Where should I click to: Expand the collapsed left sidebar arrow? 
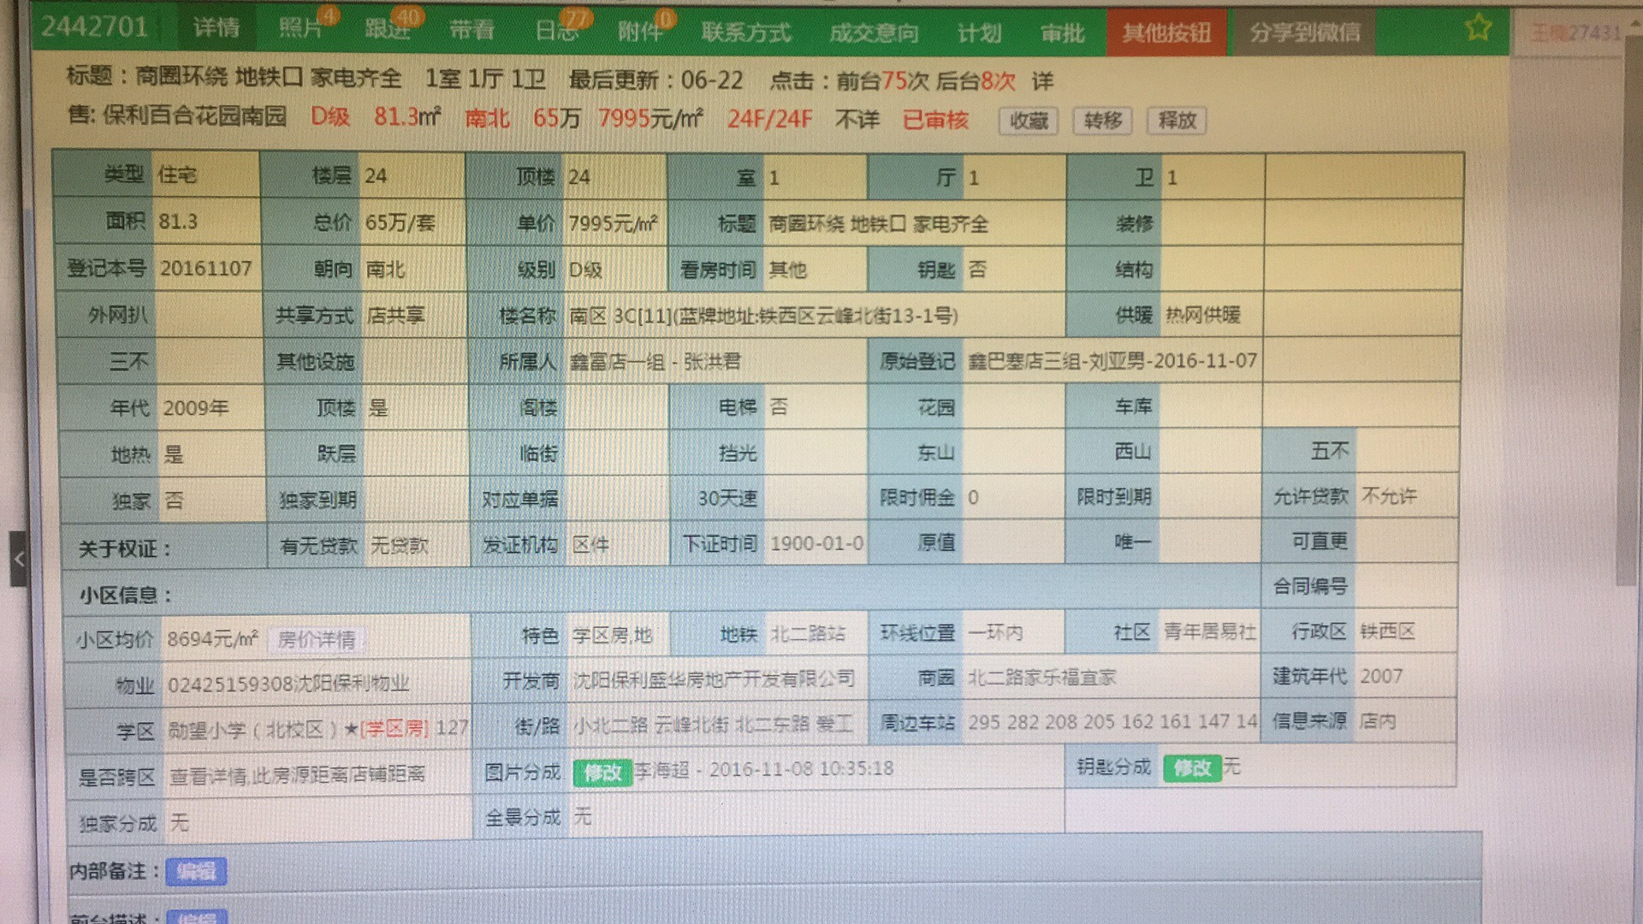pyautogui.click(x=18, y=559)
